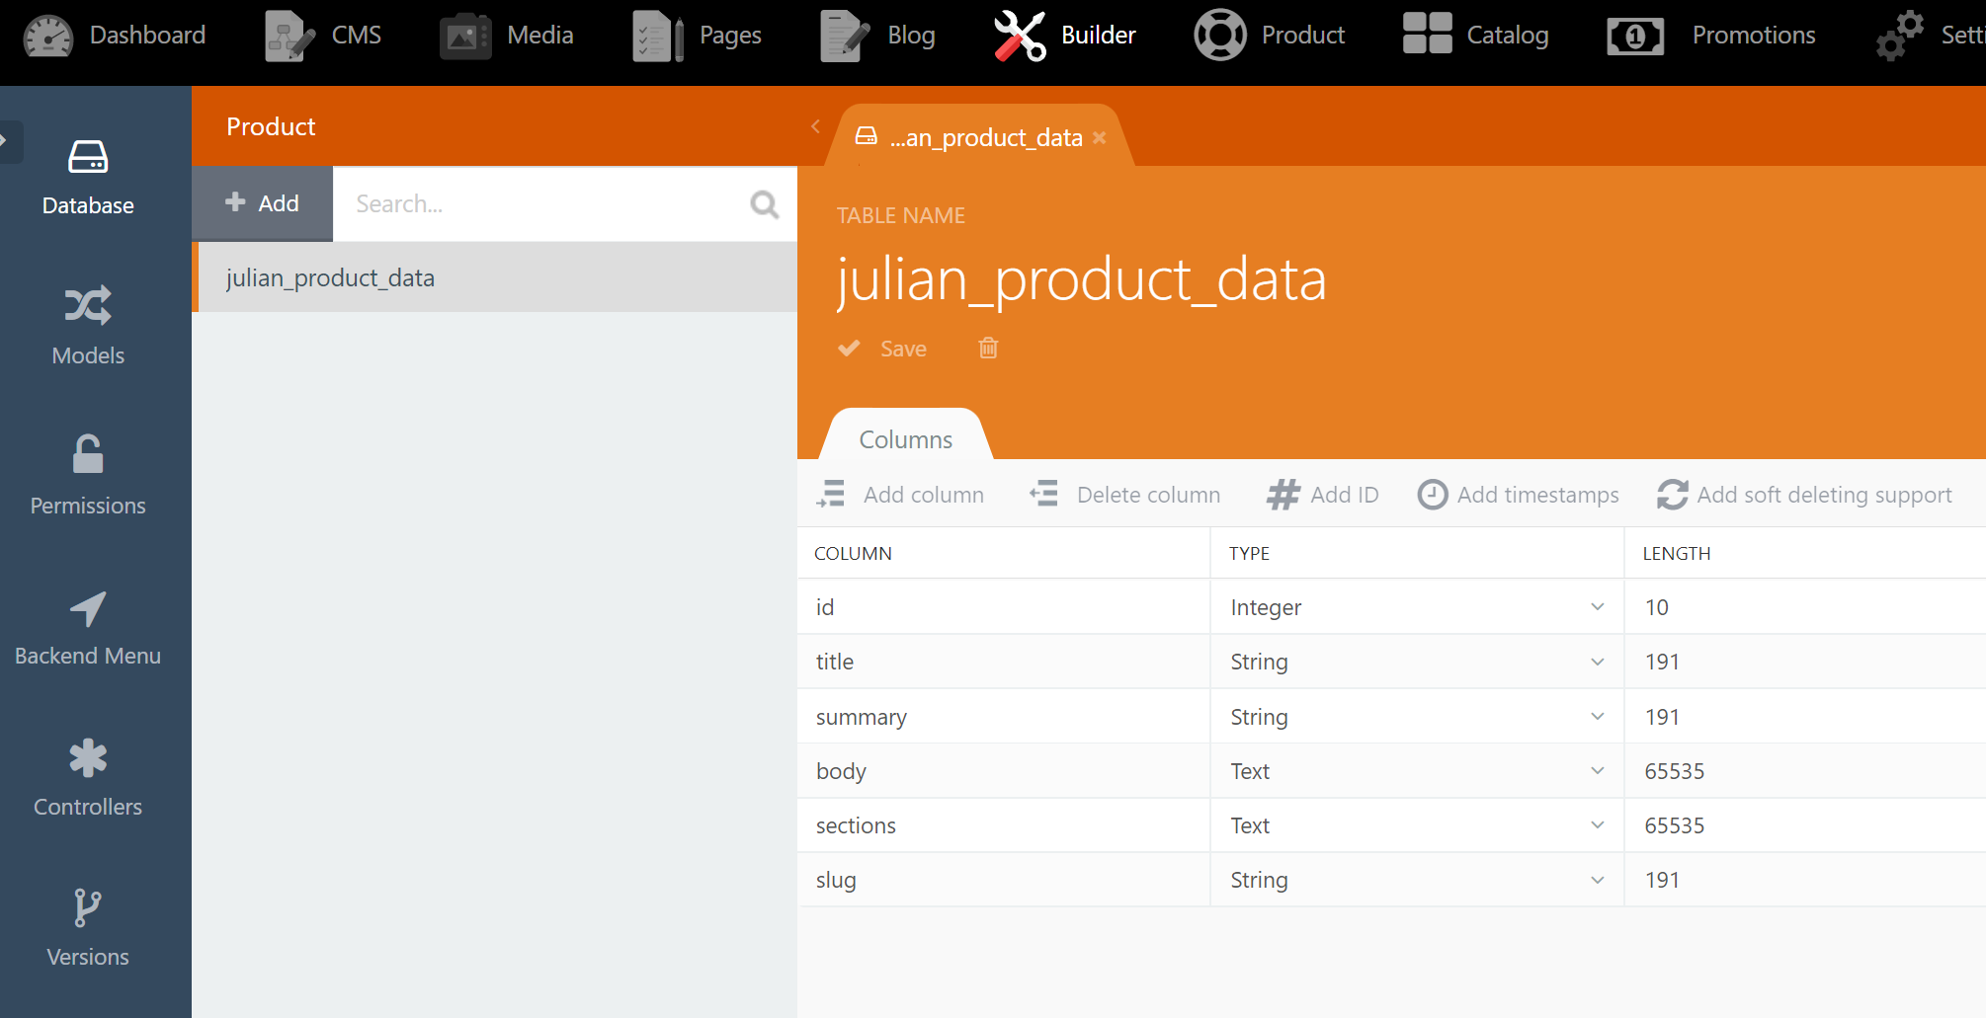Switch to the Columns tab

pos(905,439)
